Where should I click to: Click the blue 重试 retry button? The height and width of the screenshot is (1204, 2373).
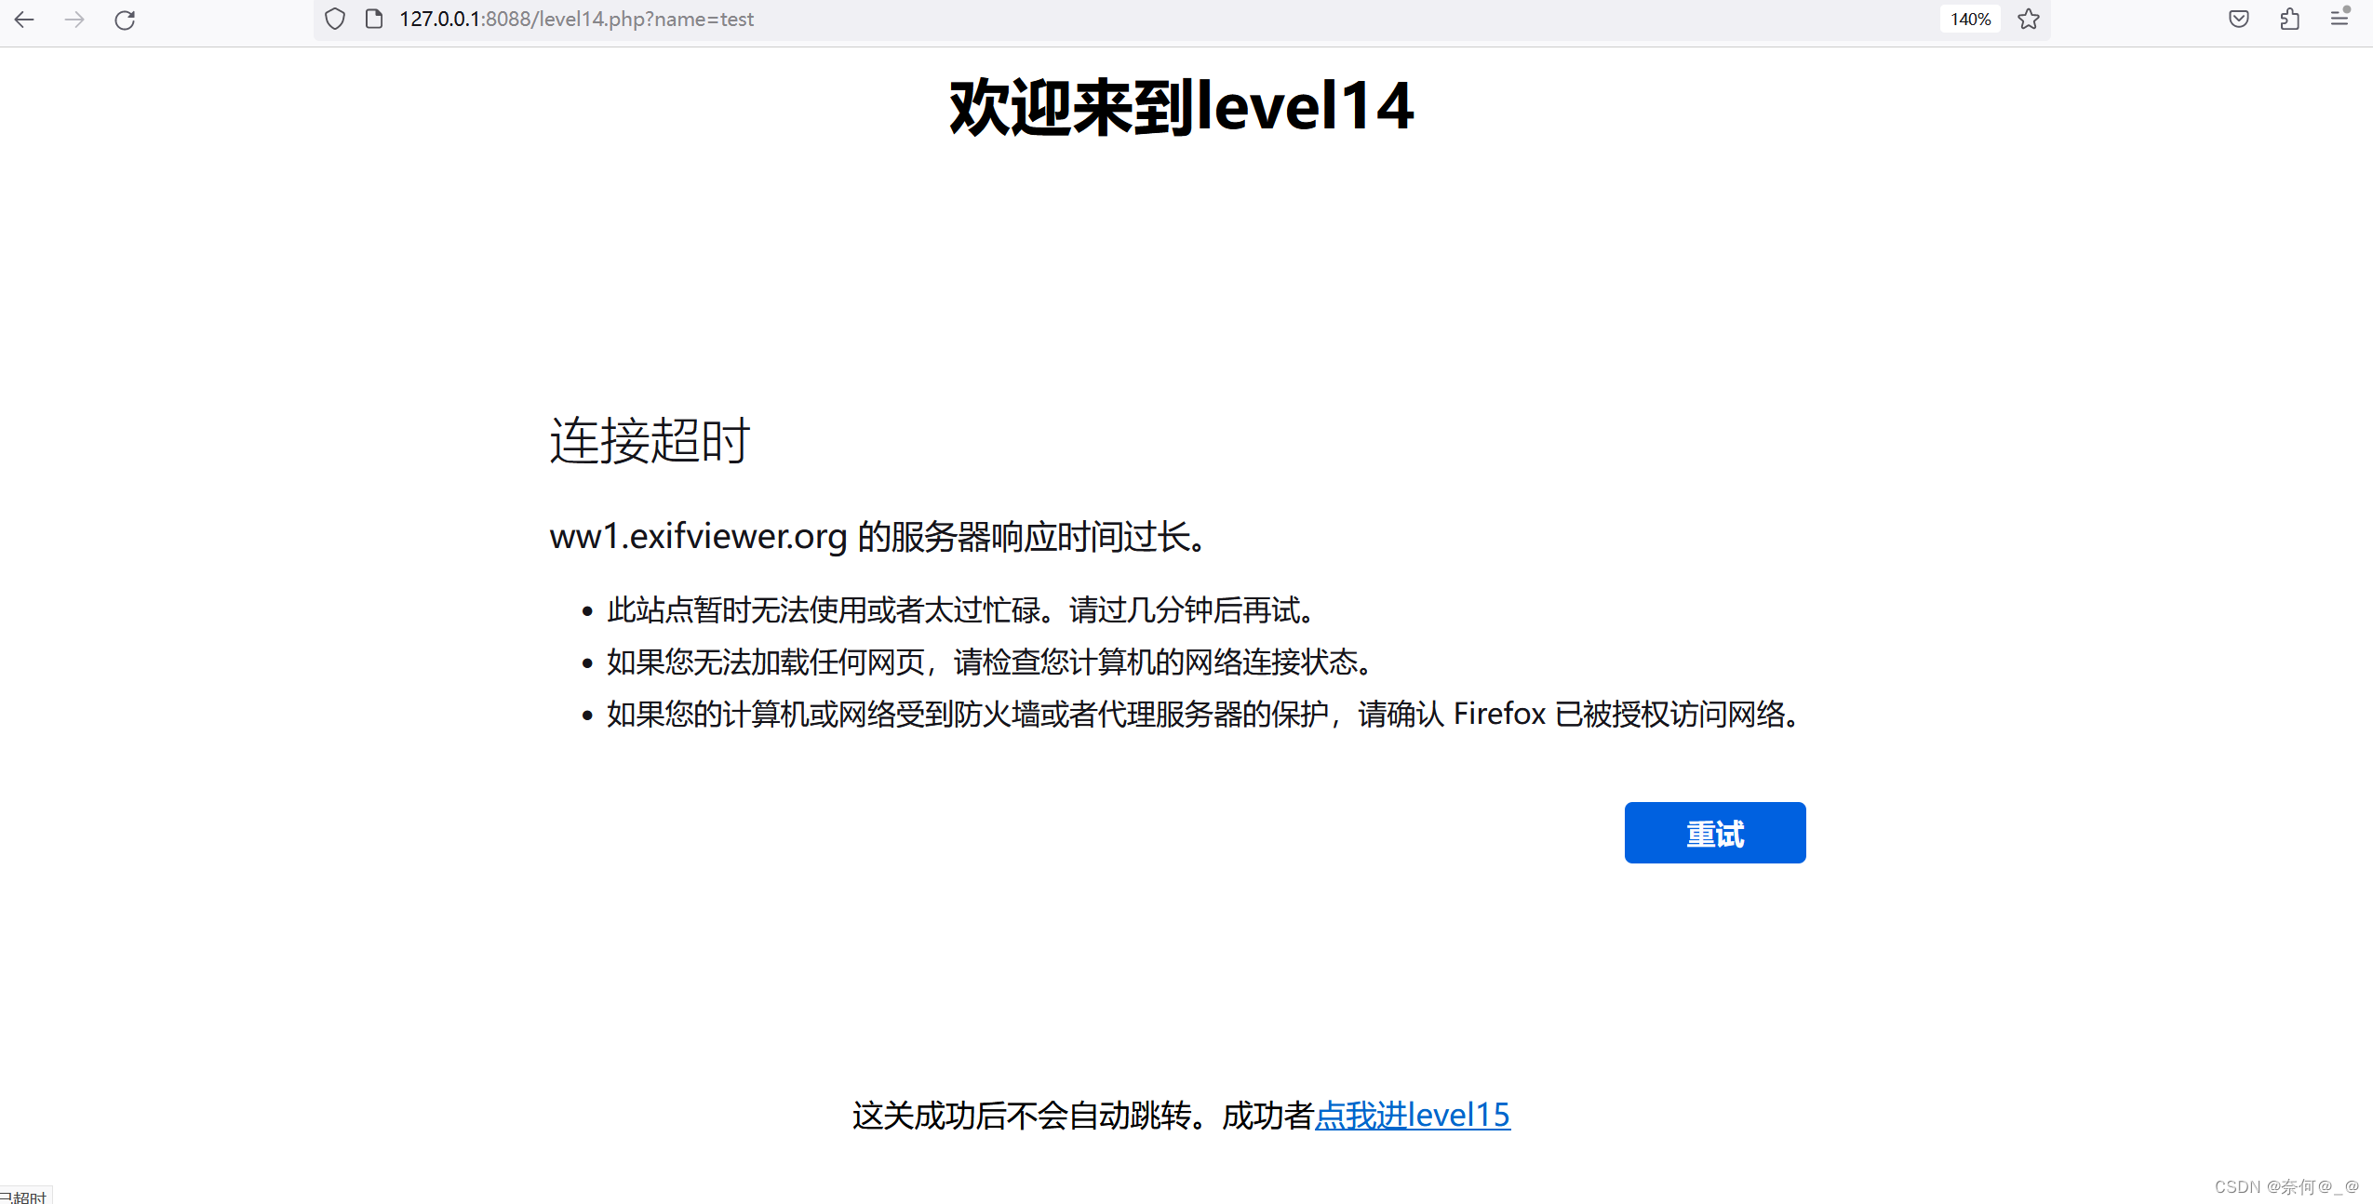[1715, 833]
